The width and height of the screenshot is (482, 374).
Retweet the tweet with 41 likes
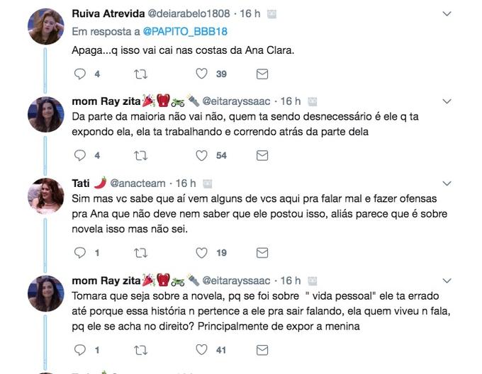pos(140,349)
